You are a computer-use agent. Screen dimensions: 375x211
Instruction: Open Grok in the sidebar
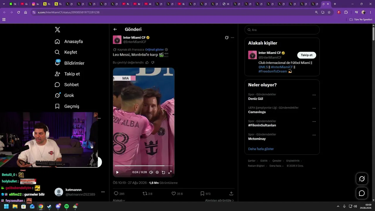[64, 95]
